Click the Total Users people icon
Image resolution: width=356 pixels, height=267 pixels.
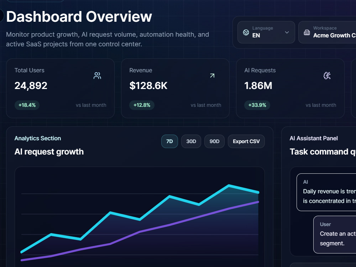tap(97, 75)
